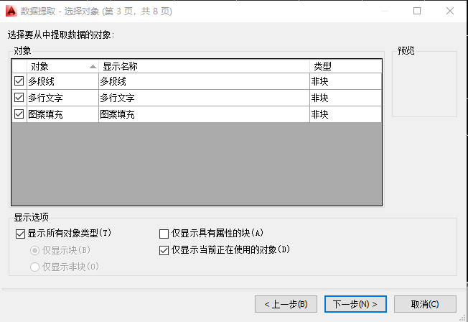
Task: Select the 仅显示非块(O) radio button
Action: click(34, 267)
